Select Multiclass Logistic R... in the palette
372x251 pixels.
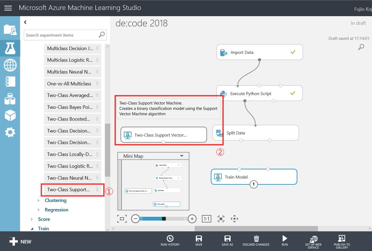(73, 60)
